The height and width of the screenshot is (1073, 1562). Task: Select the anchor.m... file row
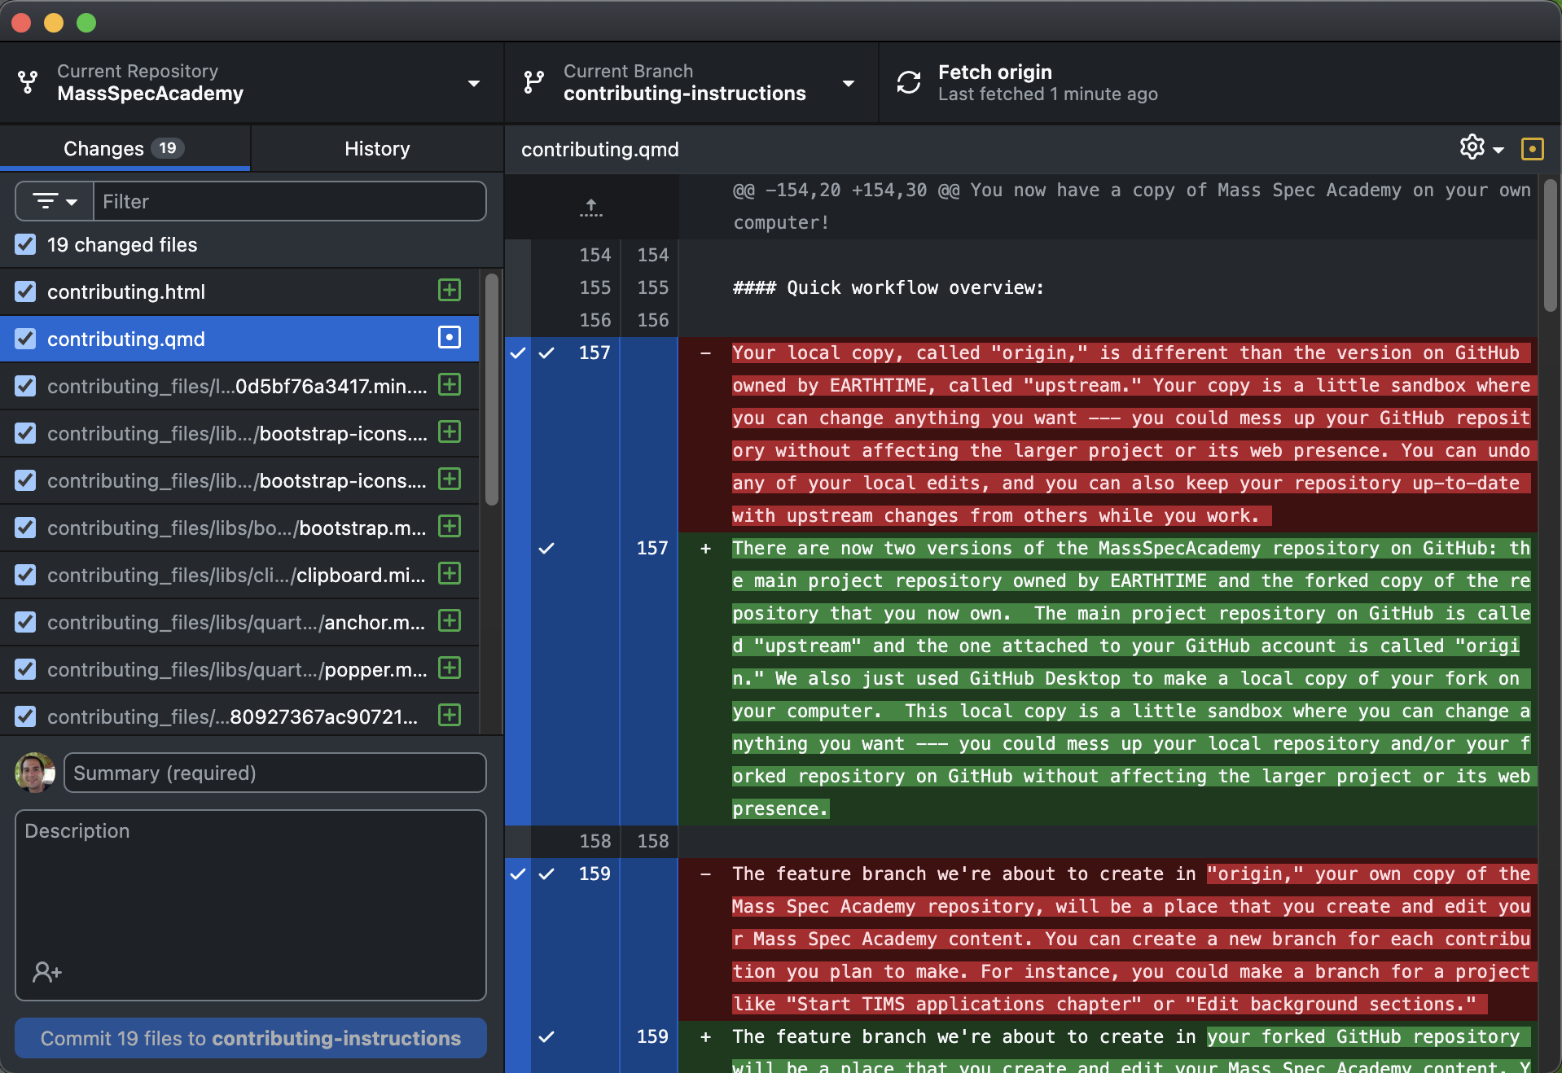[239, 622]
